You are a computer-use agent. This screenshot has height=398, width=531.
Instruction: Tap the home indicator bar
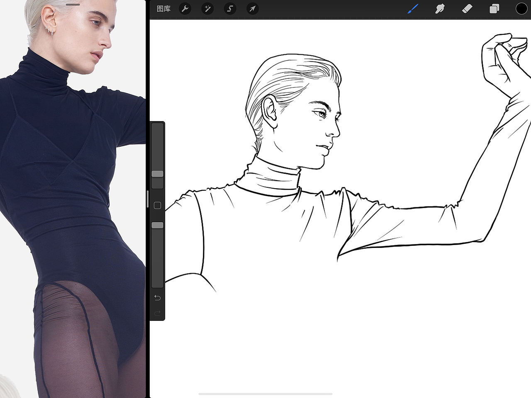[265, 394]
